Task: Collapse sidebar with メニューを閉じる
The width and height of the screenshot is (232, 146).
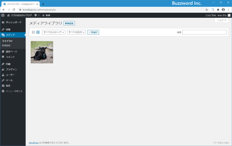Action: (14, 91)
